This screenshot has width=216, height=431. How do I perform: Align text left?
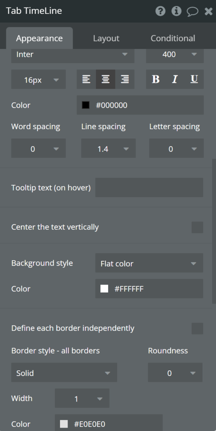point(86,79)
